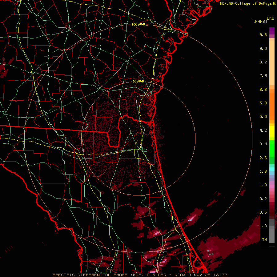This screenshot has height=277, width=277.
Task: Click the 5.0 scale value
Action: (x=263, y=117)
